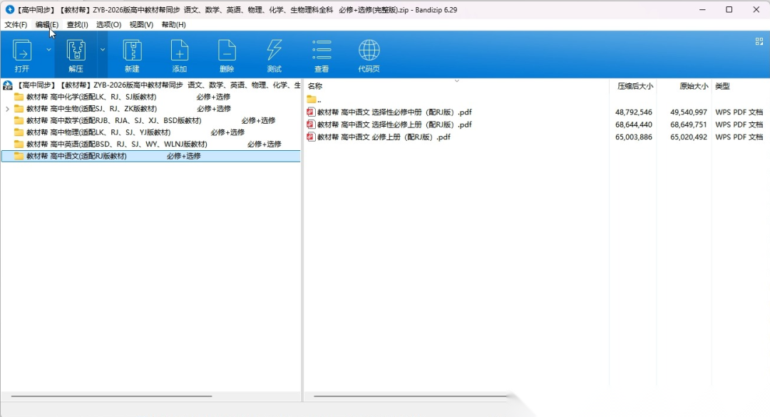Click the left pane horizontal scrollbar
This screenshot has width=770, height=417.
[111, 396]
